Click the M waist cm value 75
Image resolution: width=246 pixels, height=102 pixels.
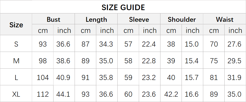pos(214,61)
